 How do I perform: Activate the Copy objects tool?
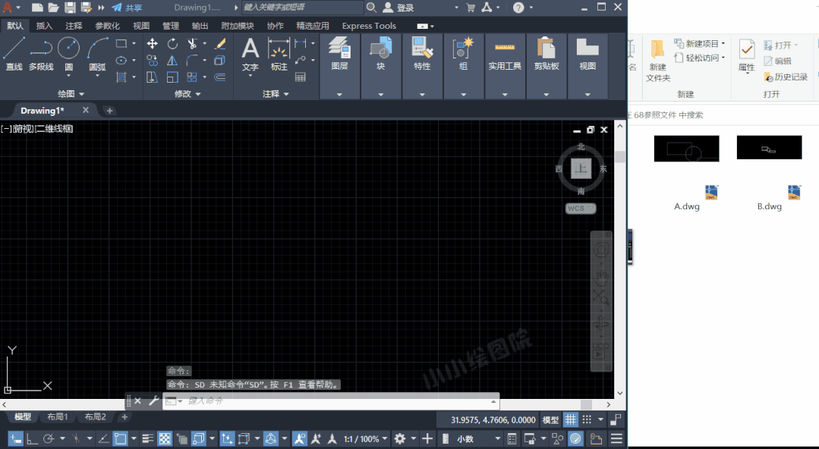click(152, 61)
